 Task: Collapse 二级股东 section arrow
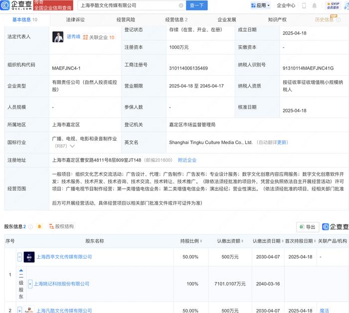click(21, 271)
